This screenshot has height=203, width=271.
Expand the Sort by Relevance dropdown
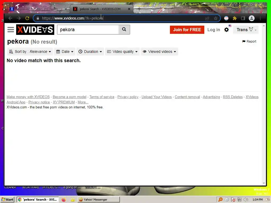[x=30, y=52]
